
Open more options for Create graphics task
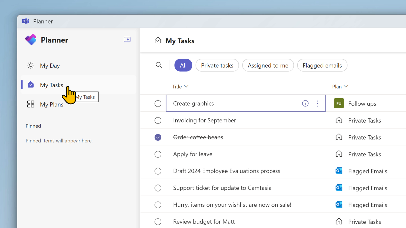tap(317, 103)
